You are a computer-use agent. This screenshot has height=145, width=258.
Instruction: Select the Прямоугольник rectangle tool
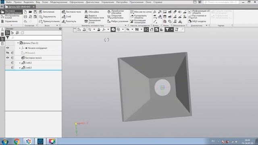coord(49,21)
